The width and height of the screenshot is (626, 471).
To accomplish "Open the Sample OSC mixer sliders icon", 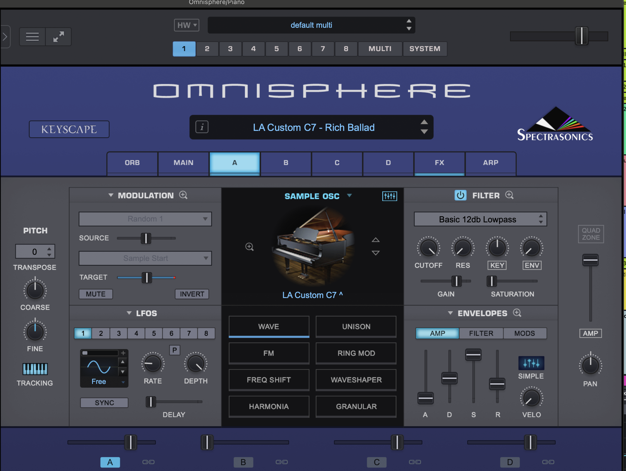I will coord(390,196).
